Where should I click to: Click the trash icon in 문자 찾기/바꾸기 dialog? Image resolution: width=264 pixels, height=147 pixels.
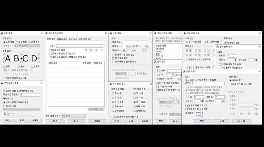pyautogui.click(x=102, y=50)
